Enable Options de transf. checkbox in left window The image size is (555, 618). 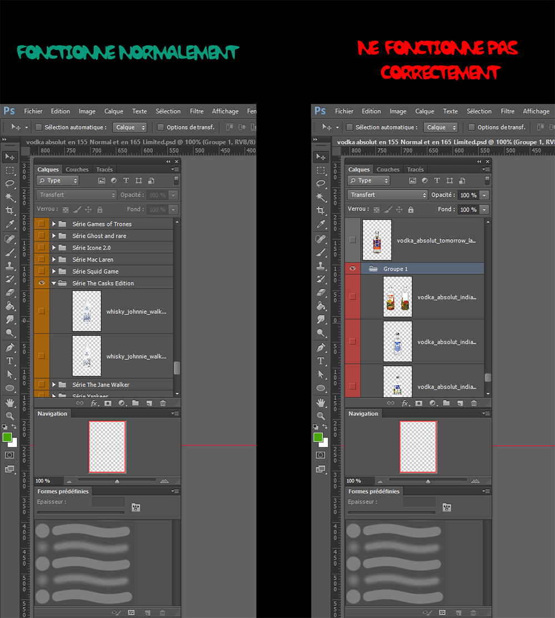click(161, 127)
